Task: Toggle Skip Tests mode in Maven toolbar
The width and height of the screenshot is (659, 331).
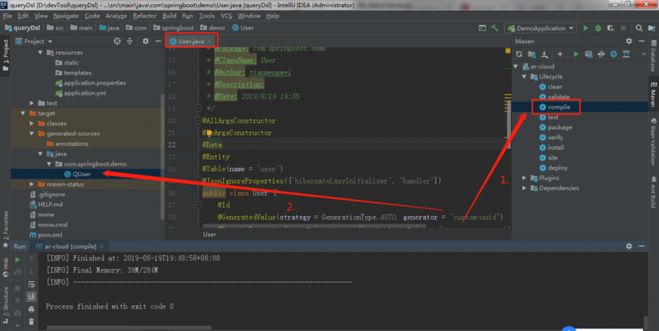Action: (x=614, y=54)
